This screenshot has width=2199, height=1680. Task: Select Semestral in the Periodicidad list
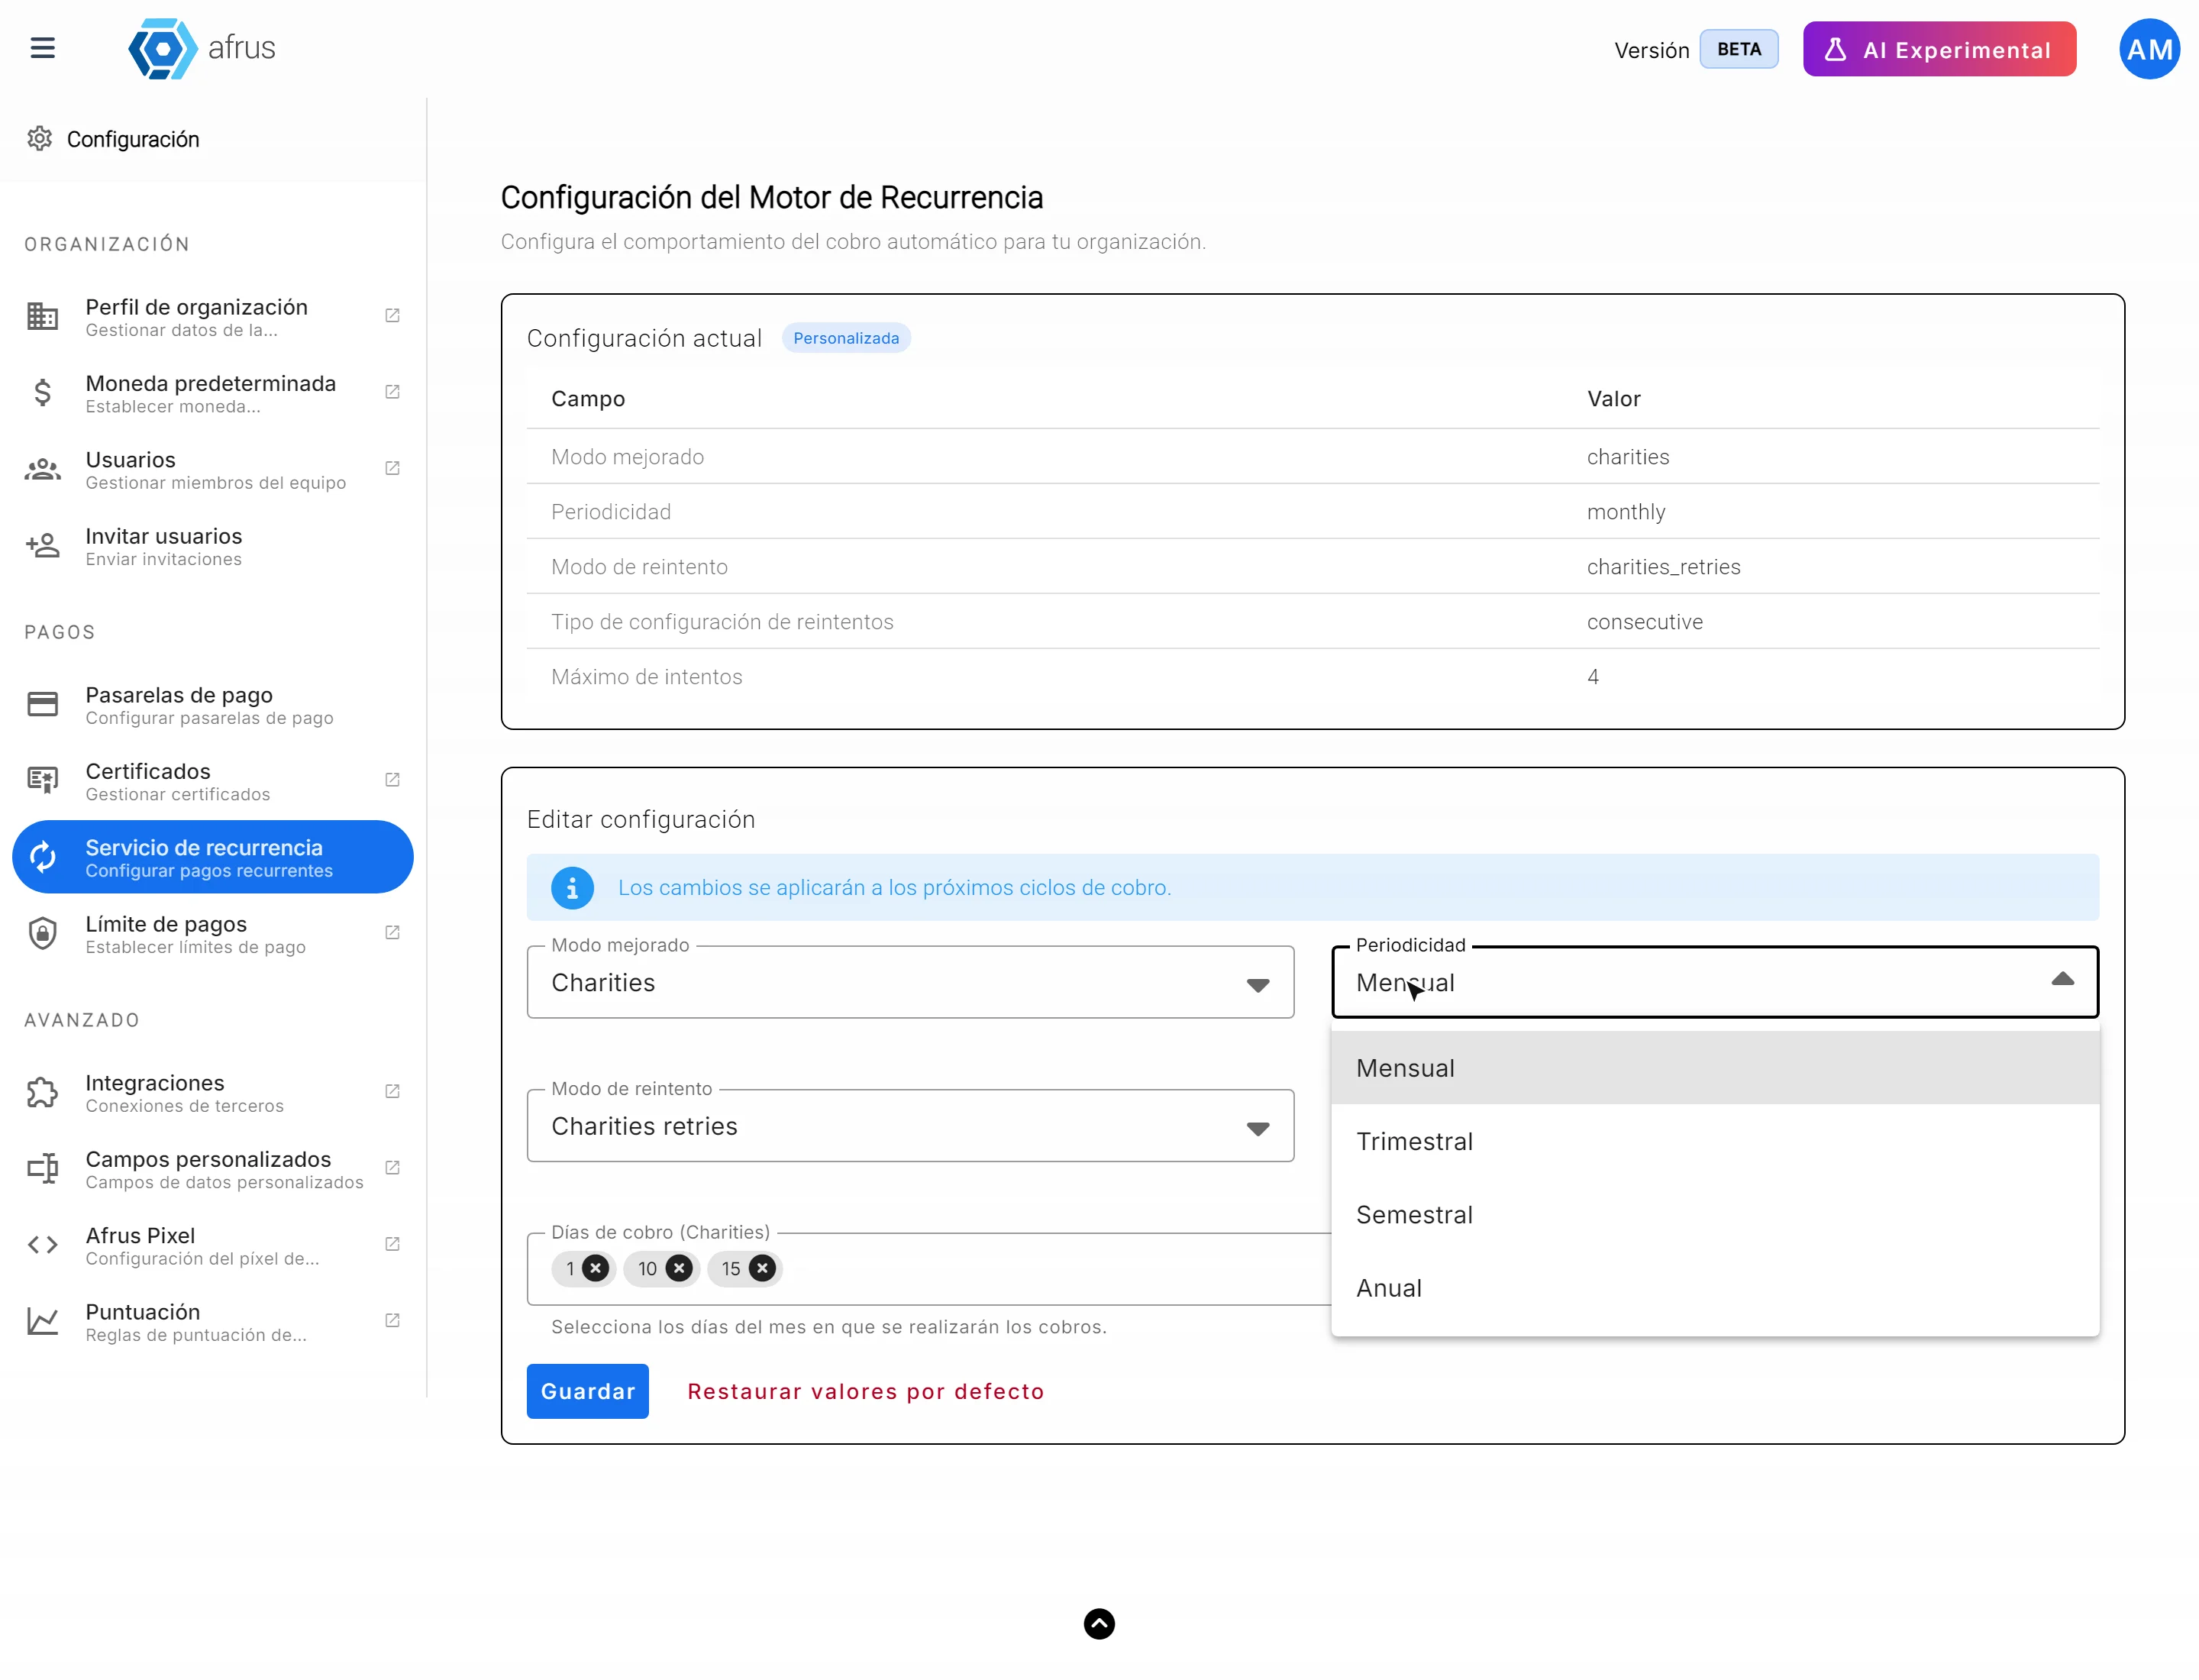pyautogui.click(x=1715, y=1215)
